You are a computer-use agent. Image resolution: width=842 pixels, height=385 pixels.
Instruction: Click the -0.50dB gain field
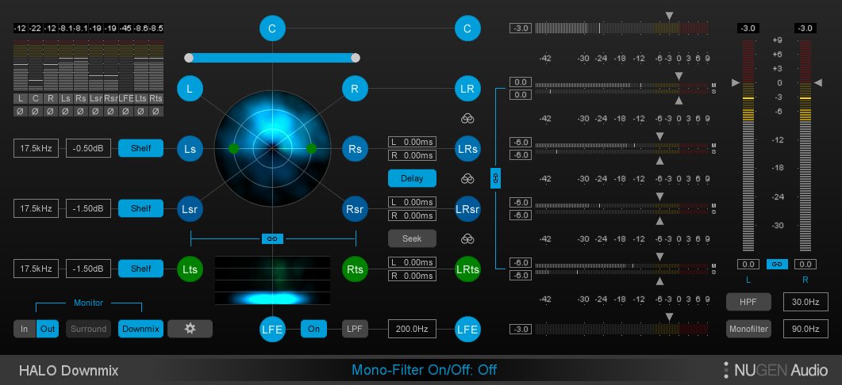89,148
